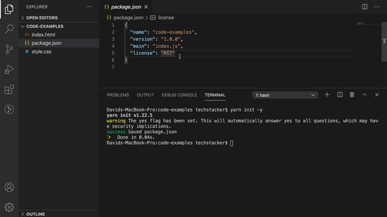Collapse the CODE-EXAMPLES folder section
Screen dimensions: 387x217
[59, 27]
